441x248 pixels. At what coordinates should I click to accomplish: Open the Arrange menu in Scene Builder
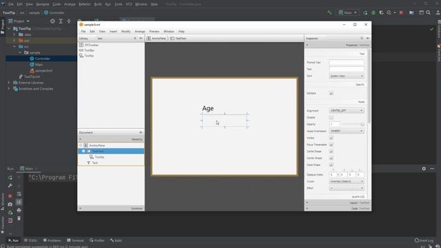(x=140, y=32)
